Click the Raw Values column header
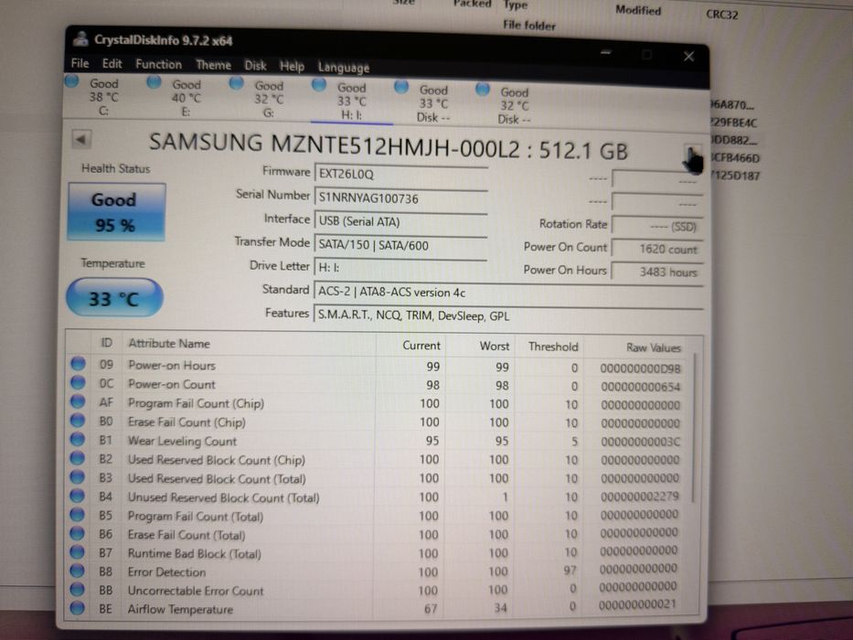Image resolution: width=853 pixels, height=640 pixels. click(x=653, y=347)
